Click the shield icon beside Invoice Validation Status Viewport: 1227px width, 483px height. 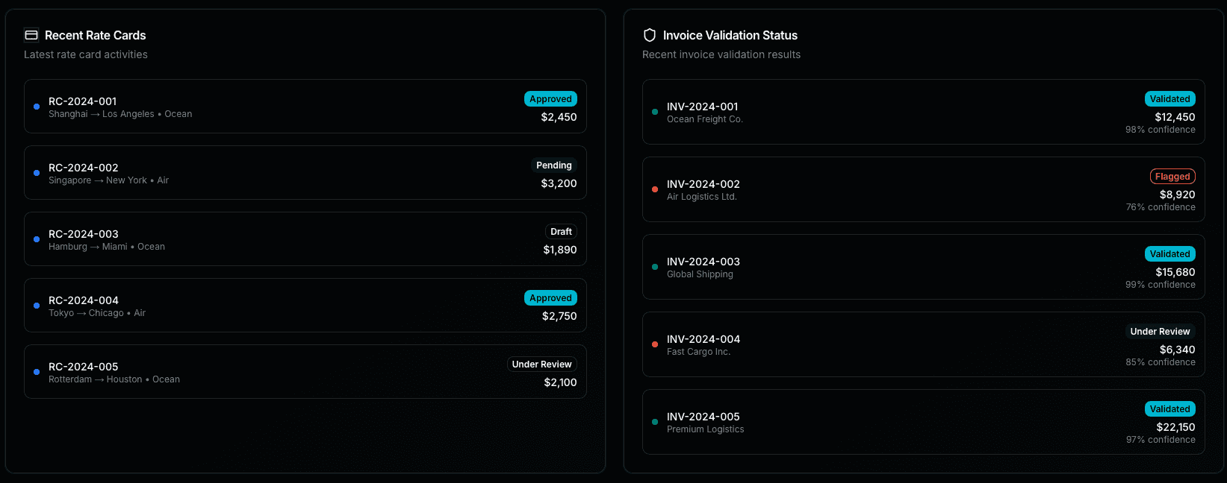coord(649,34)
